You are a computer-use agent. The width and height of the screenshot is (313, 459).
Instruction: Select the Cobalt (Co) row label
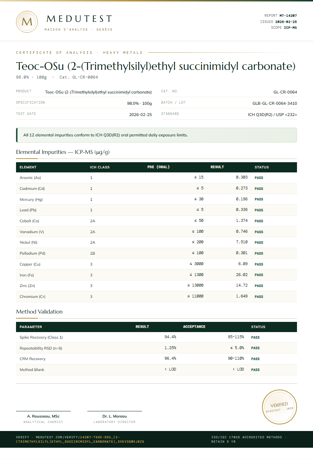(x=29, y=221)
